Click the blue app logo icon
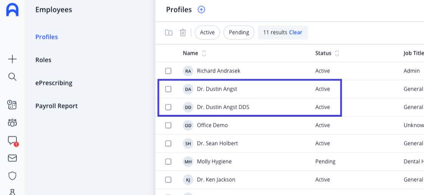Viewport: 424px width, 195px height. tap(12, 10)
